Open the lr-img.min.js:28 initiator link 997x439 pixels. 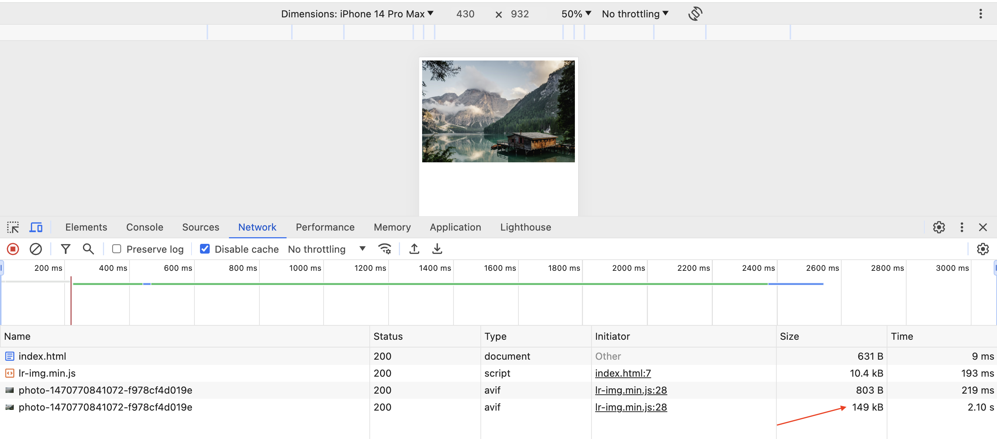631,390
